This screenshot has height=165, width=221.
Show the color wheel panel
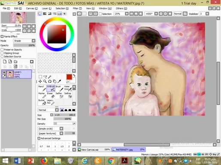pyautogui.click(x=40, y=14)
